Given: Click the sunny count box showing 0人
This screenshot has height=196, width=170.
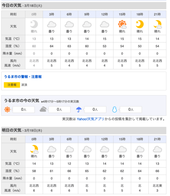Looking at the screenshot, I should click(24, 110).
